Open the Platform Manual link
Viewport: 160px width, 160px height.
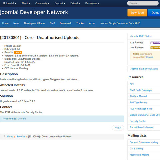coord(138,96)
